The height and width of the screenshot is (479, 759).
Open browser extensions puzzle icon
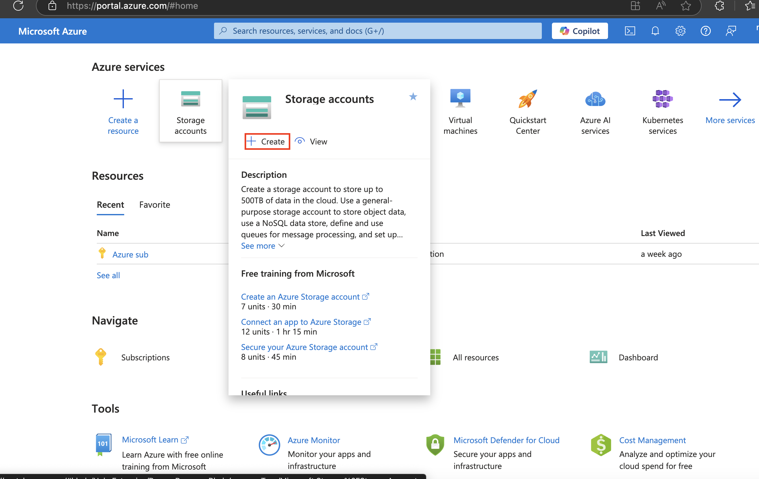[x=720, y=6]
